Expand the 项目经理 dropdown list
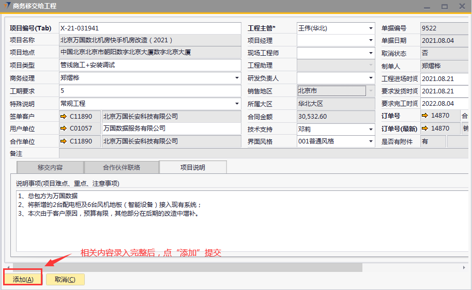Viewport: 472px width, 290px height. tap(371, 41)
